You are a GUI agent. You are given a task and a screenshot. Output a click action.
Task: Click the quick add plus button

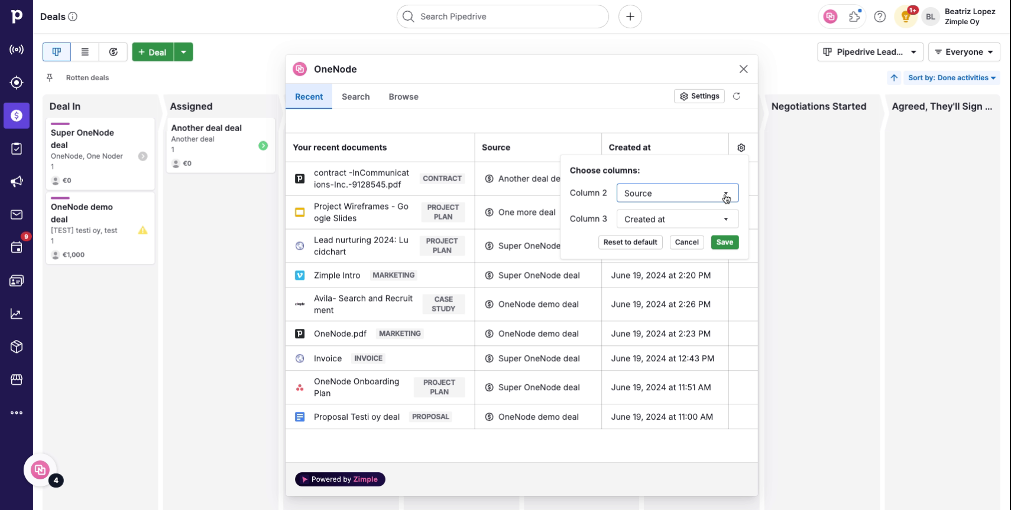pyautogui.click(x=630, y=17)
